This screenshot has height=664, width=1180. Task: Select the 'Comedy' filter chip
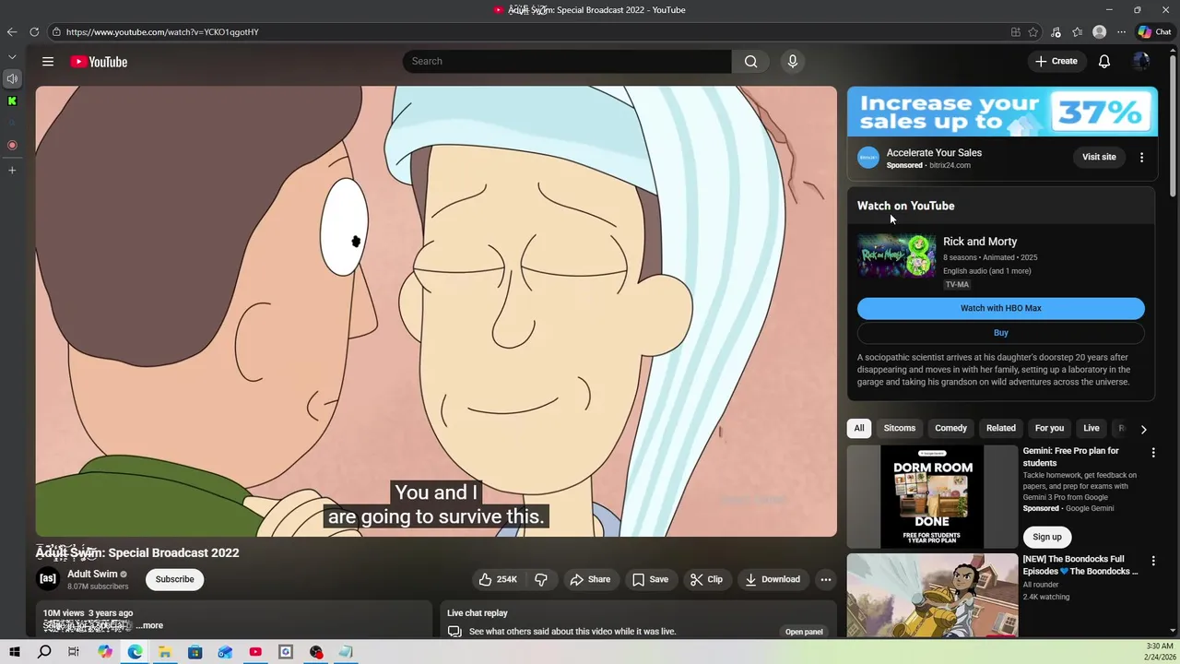(x=950, y=428)
